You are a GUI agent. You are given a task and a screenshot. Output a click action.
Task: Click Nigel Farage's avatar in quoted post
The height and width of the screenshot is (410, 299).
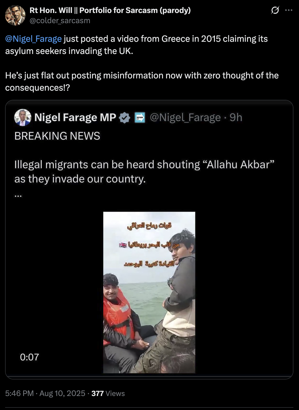[x=23, y=117]
